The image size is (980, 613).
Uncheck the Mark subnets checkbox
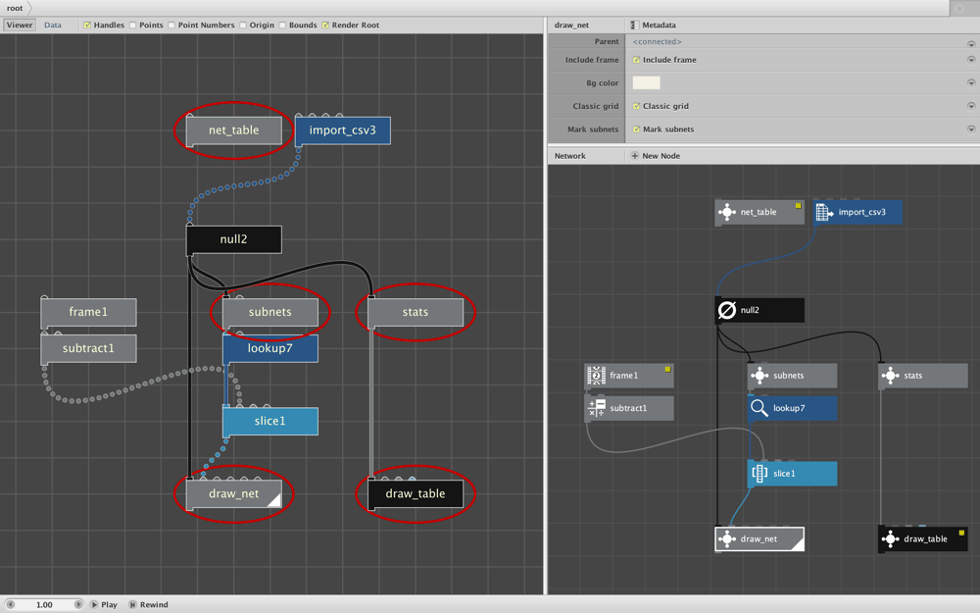pos(636,129)
